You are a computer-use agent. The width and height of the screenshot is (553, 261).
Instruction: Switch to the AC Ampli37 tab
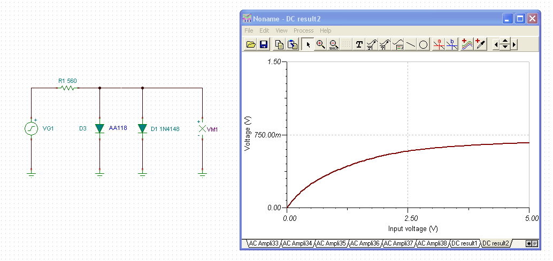(x=398, y=243)
